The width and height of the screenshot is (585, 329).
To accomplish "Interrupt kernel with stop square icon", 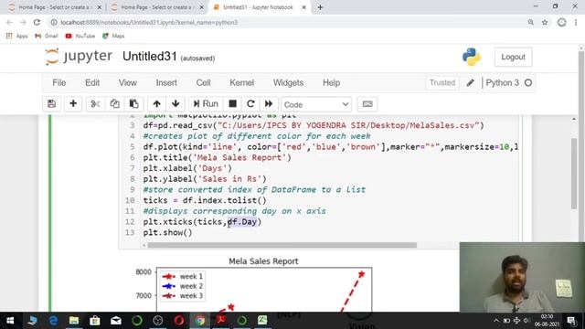I will click(x=232, y=104).
